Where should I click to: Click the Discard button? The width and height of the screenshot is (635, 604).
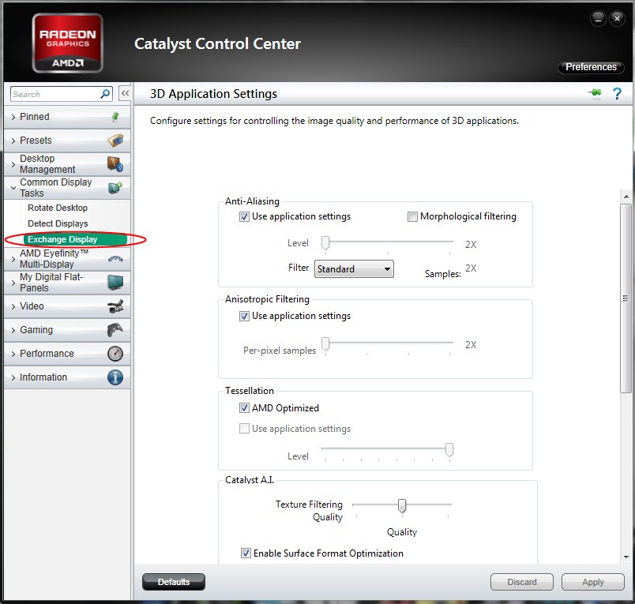click(x=521, y=582)
